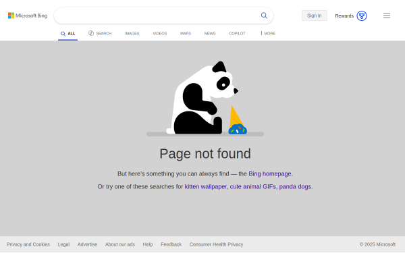Open the MAPS tab

(186, 33)
